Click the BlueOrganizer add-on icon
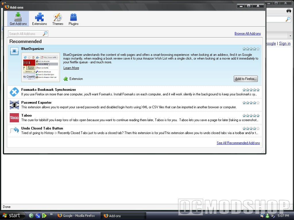The width and height of the screenshot is (294, 220). pyautogui.click(x=14, y=51)
